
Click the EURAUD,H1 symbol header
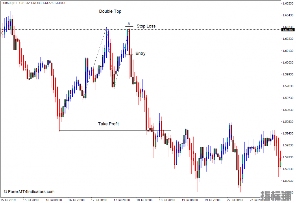click(x=9, y=3)
